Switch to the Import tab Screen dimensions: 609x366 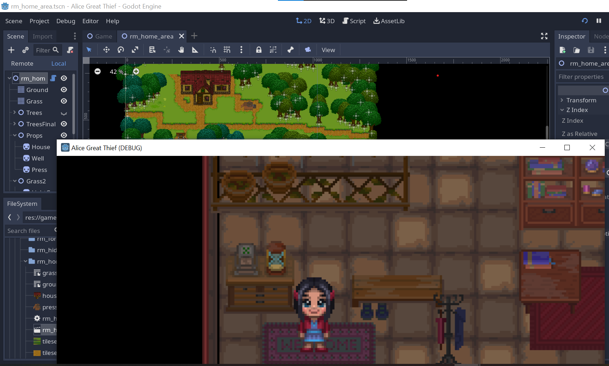tap(42, 36)
